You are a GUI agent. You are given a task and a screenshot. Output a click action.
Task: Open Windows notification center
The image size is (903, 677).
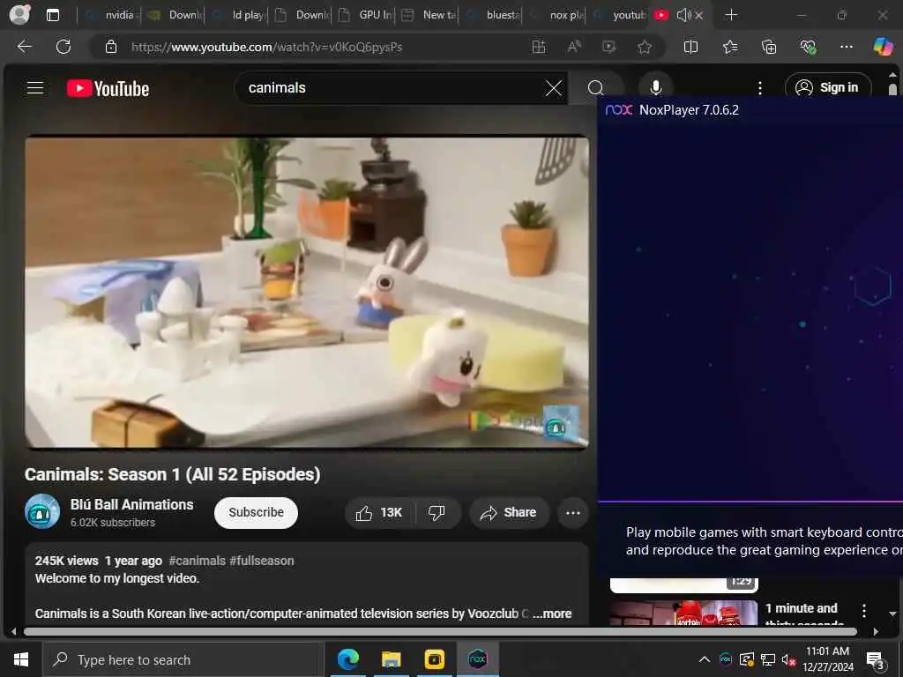click(876, 659)
